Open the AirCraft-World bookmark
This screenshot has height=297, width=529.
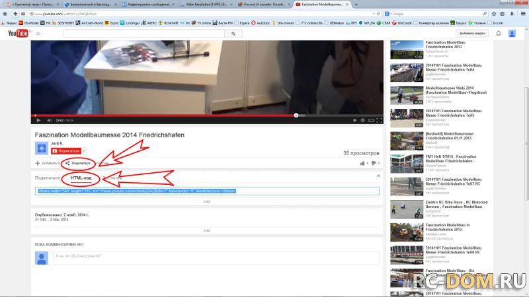click(x=89, y=23)
